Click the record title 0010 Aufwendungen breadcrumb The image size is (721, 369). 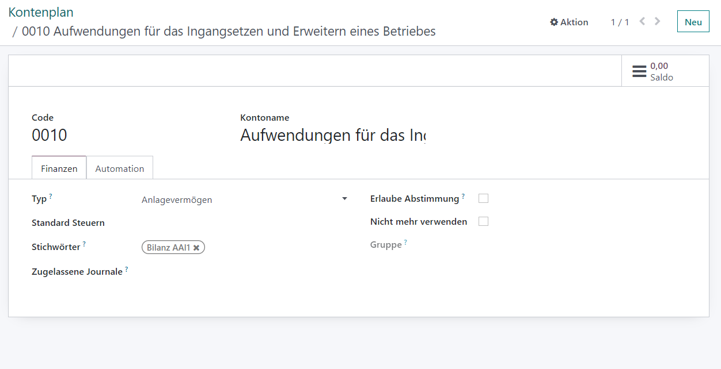(229, 31)
